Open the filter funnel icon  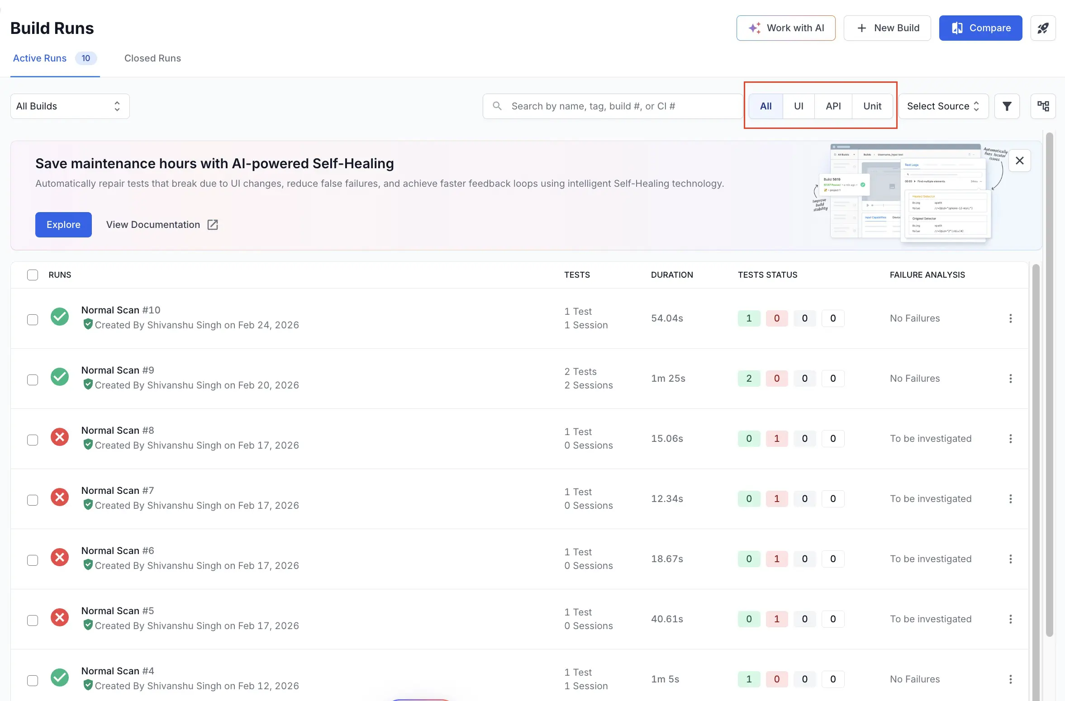pos(1007,106)
